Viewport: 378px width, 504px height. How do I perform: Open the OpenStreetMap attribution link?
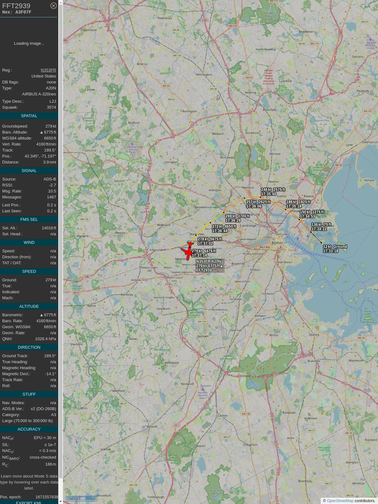click(340, 501)
